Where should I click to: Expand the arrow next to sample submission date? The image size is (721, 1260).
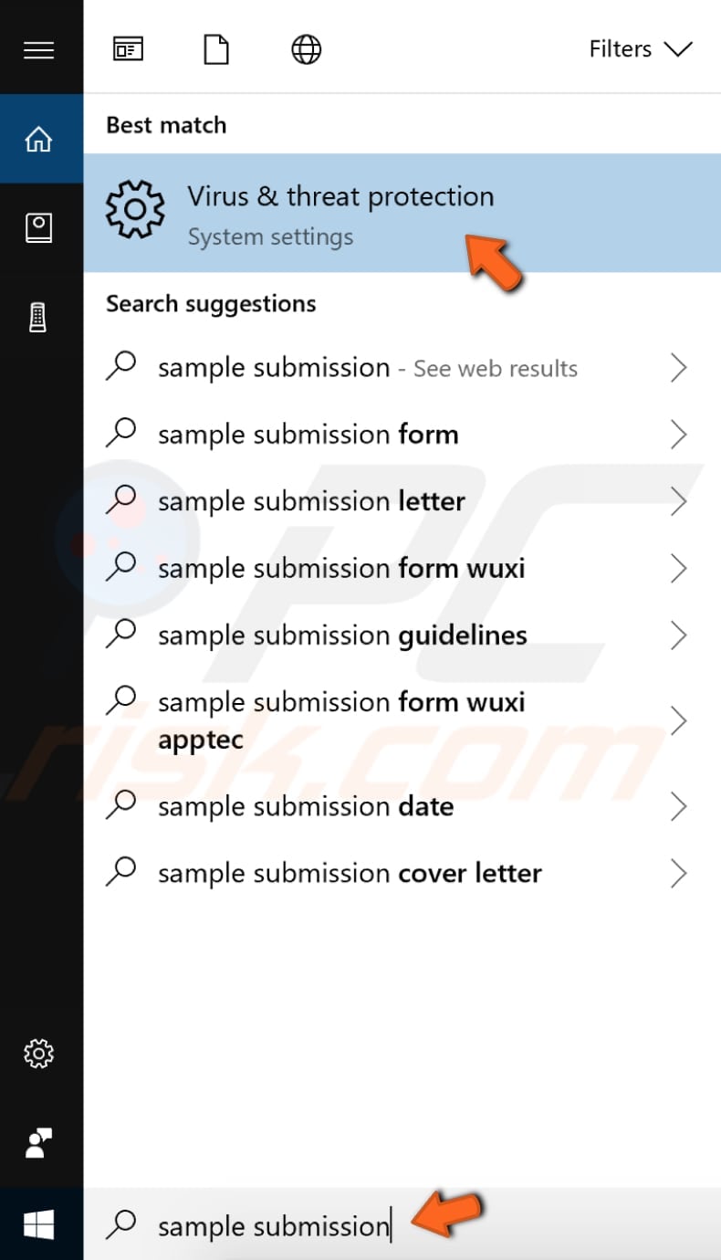pos(679,806)
